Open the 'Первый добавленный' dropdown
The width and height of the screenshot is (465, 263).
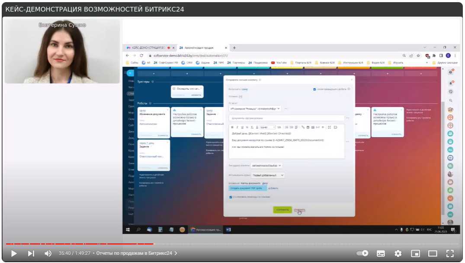point(268,175)
